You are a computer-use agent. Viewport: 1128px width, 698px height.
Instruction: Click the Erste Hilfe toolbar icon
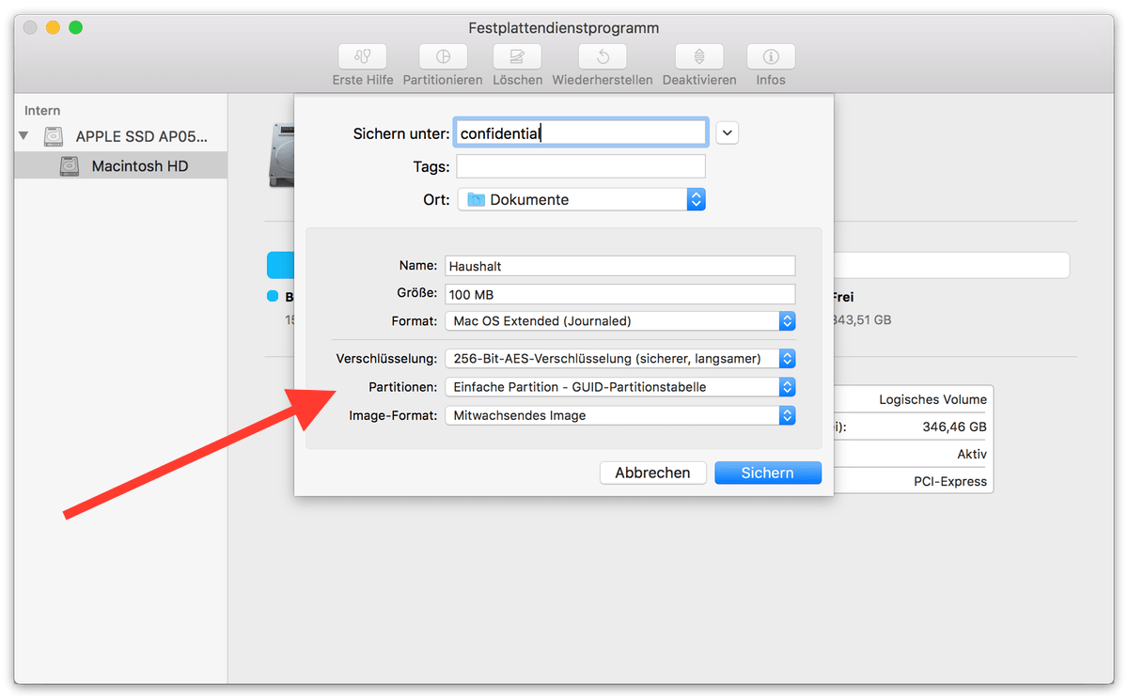(x=362, y=56)
